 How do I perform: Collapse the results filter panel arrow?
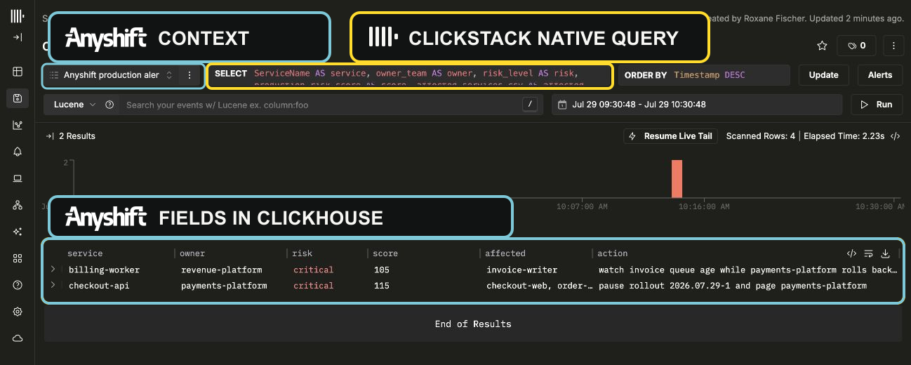click(x=50, y=136)
